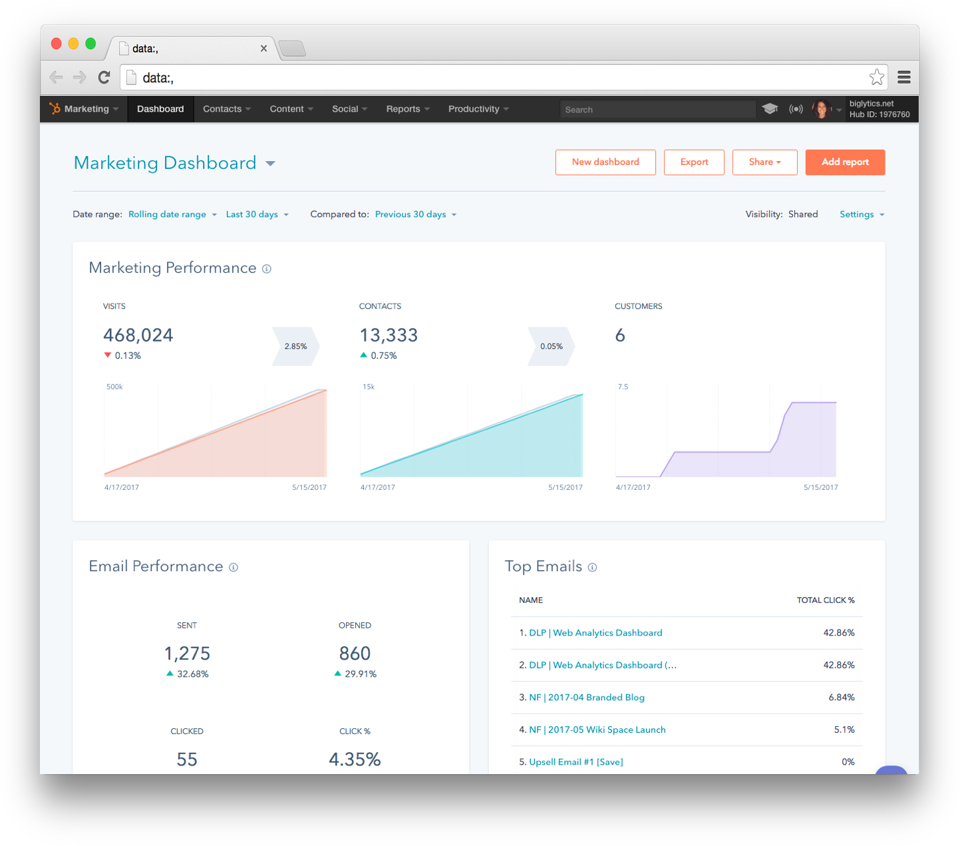Click the 2.85% conversion arrow badge
Image resolution: width=960 pixels, height=846 pixels.
(295, 346)
